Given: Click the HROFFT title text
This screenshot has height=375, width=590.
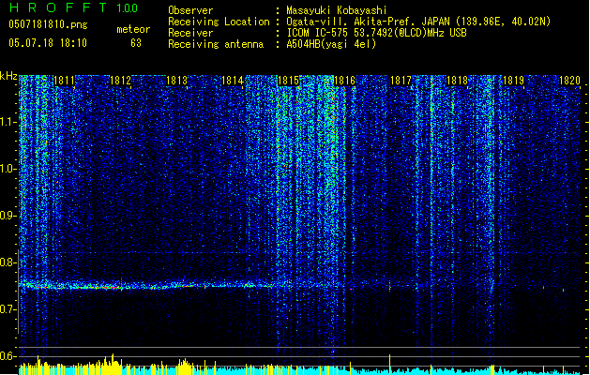Looking at the screenshot, I should (x=58, y=7).
